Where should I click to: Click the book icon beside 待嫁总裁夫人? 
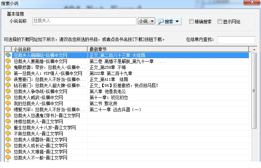pos(8,121)
